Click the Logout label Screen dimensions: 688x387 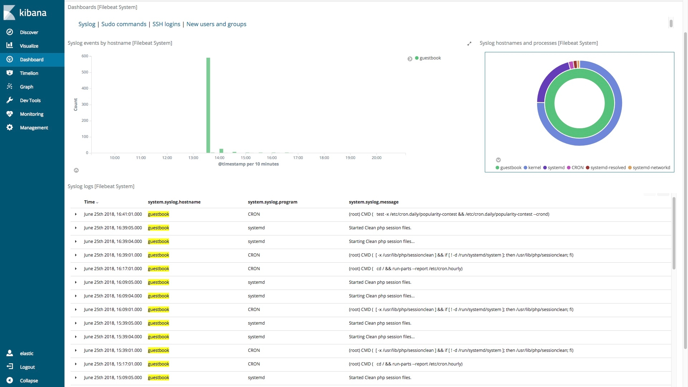point(27,367)
